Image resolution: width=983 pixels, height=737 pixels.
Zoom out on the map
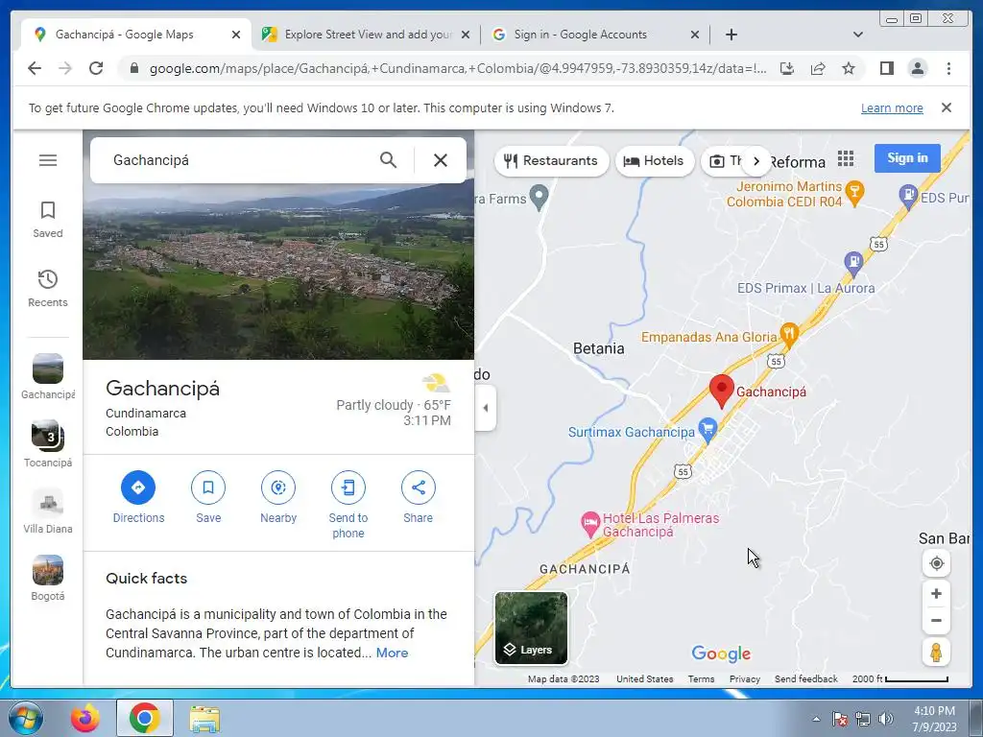click(x=936, y=621)
